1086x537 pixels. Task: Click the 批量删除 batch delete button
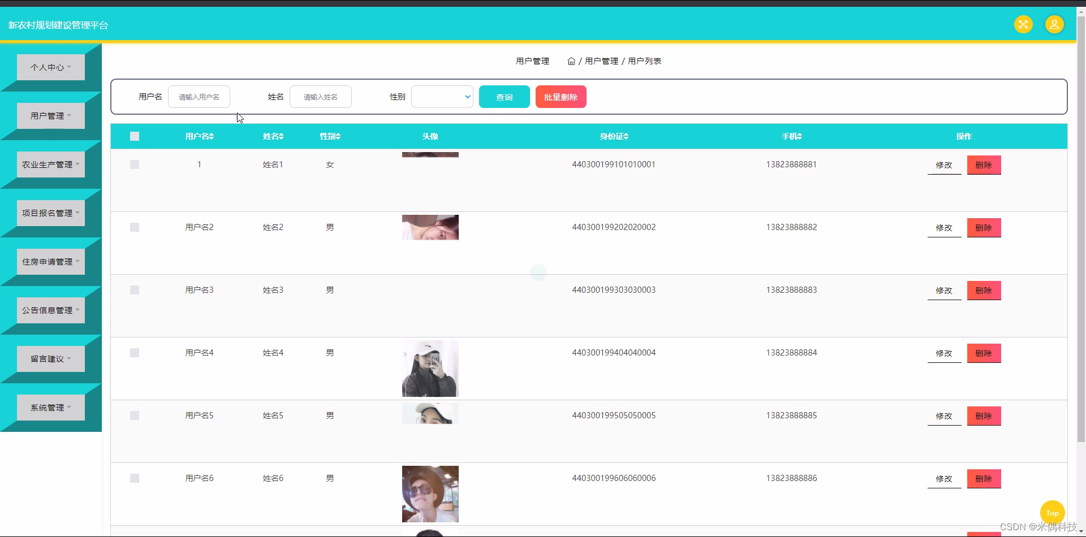tap(561, 97)
